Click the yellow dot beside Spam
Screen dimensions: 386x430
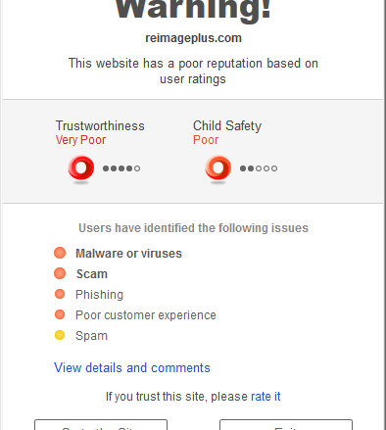[60, 335]
